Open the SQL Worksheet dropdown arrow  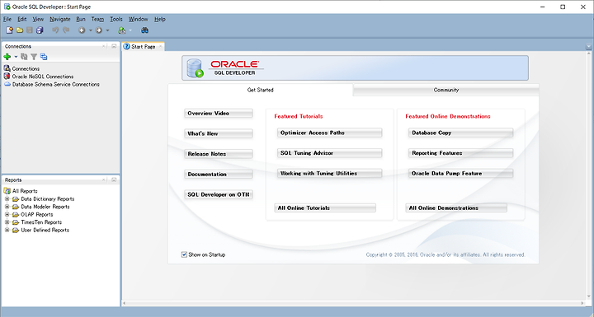tap(130, 30)
